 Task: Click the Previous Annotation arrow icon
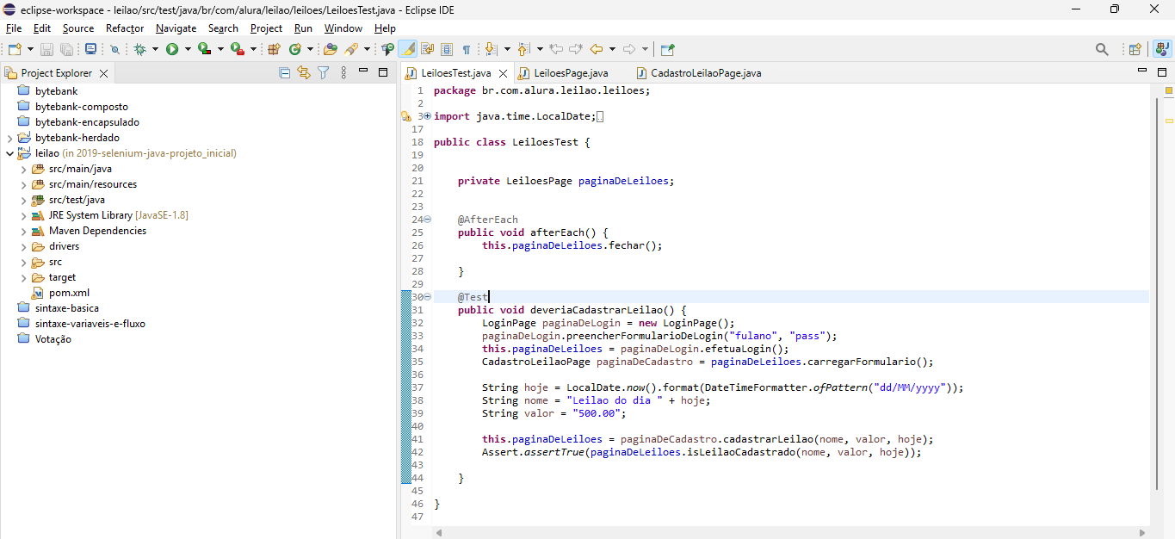click(523, 50)
